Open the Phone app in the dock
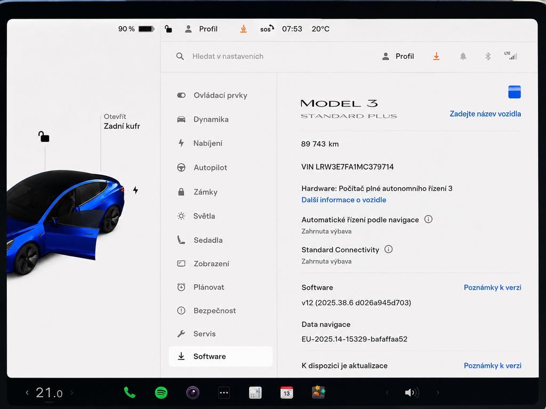Image resolution: width=546 pixels, height=409 pixels. [x=130, y=392]
